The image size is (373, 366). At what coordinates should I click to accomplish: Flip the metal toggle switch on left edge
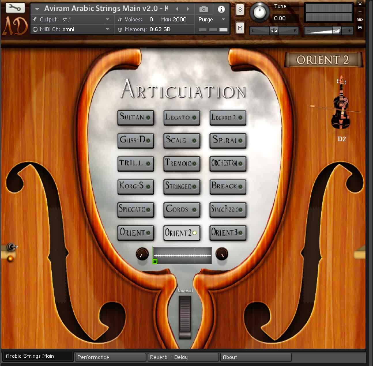[12, 247]
